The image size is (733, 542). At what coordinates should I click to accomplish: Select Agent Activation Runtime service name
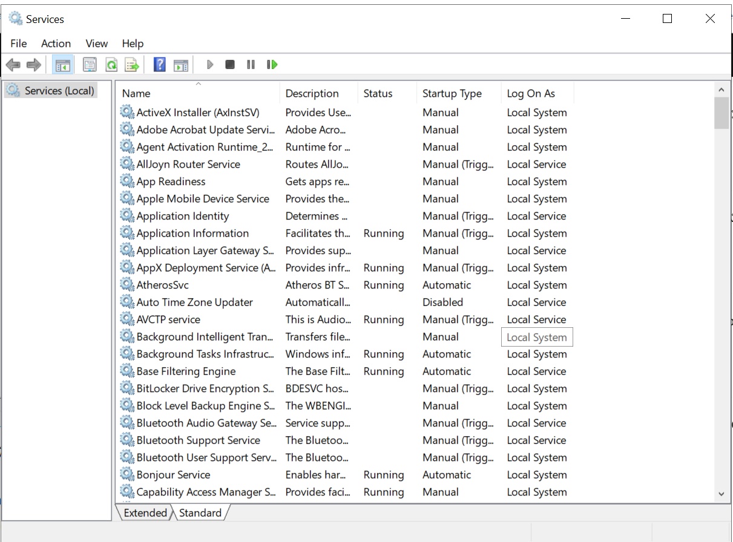pos(205,147)
